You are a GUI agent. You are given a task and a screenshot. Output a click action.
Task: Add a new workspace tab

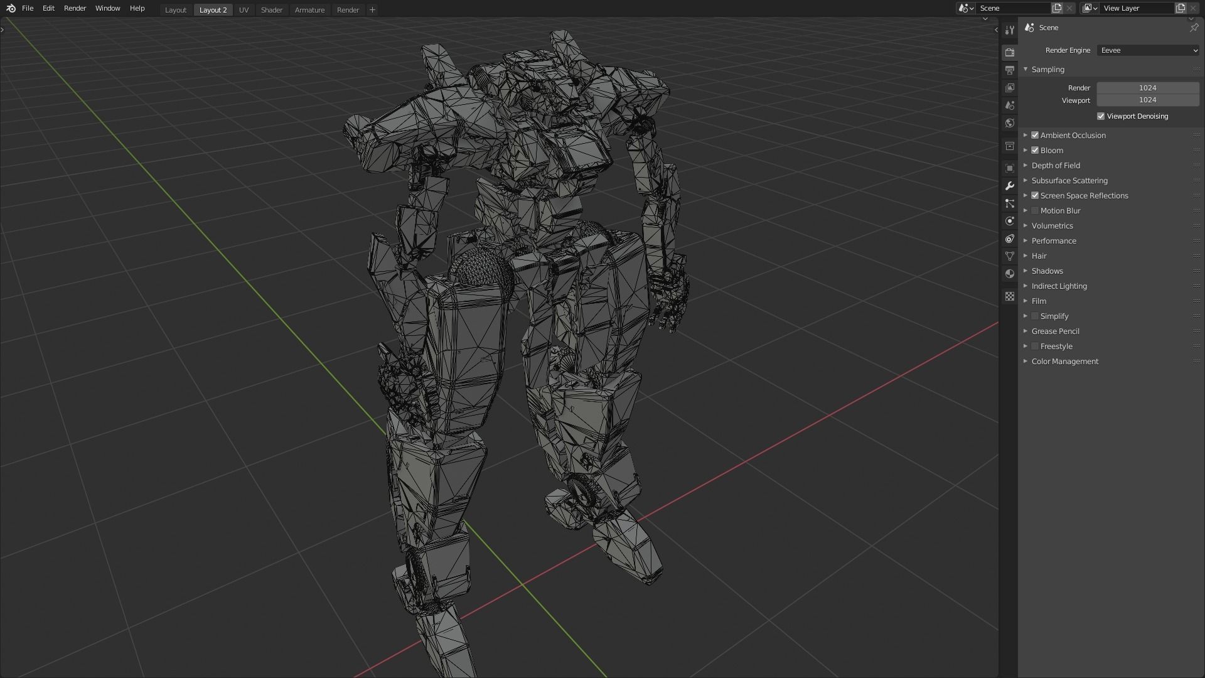372,9
